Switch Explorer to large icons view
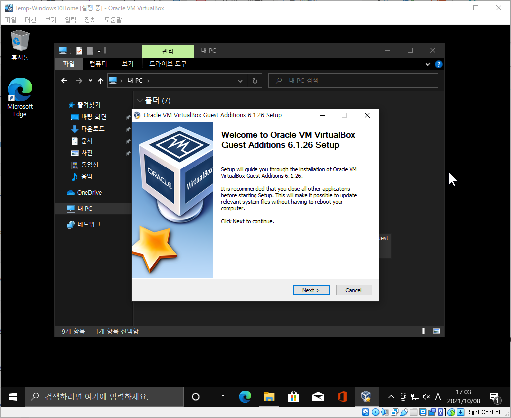 point(437,331)
